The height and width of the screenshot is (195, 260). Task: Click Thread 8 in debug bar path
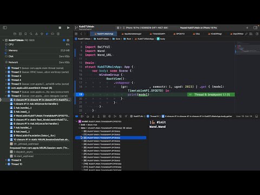tap(153, 116)
